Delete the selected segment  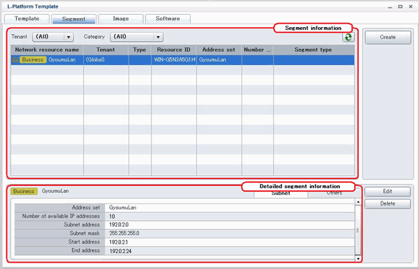pos(388,203)
